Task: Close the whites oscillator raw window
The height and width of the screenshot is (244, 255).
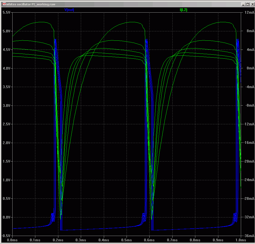Action: click(252, 4)
